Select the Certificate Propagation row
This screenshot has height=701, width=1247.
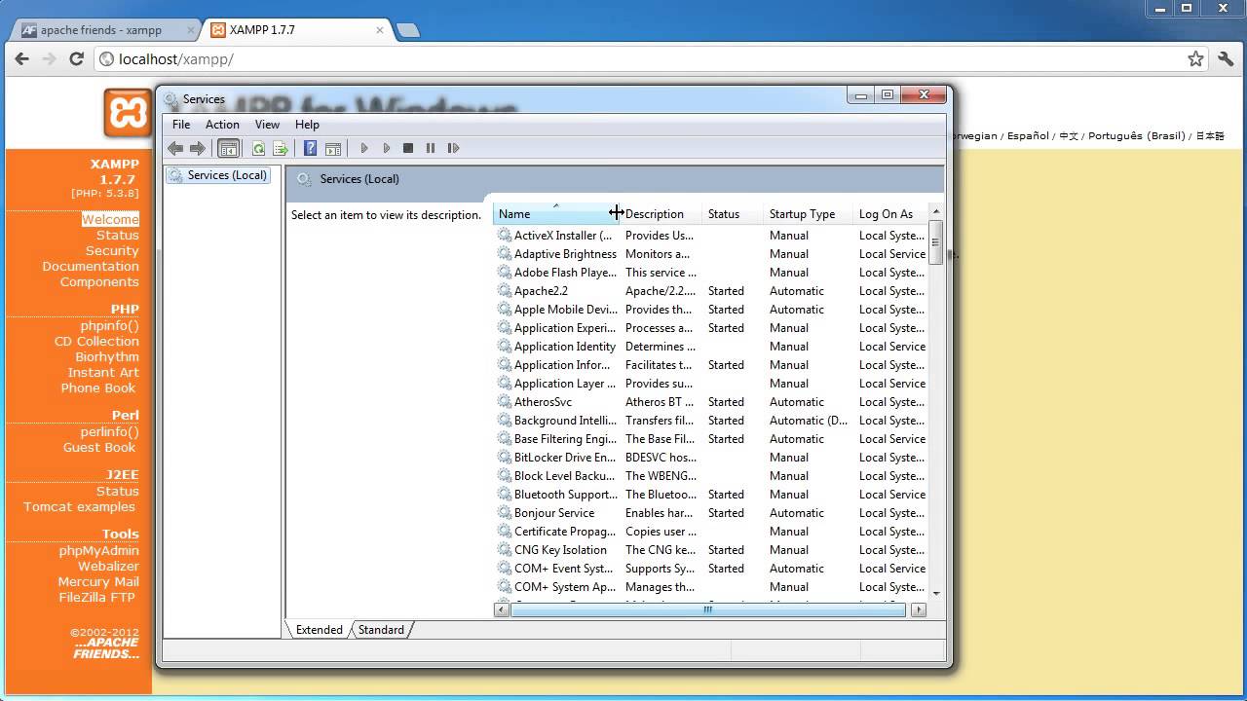[x=711, y=532]
